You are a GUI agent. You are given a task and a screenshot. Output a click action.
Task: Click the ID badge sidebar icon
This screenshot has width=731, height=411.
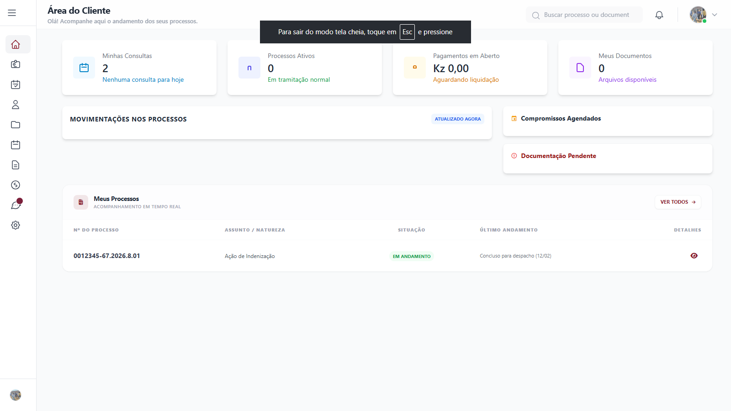[x=16, y=64]
